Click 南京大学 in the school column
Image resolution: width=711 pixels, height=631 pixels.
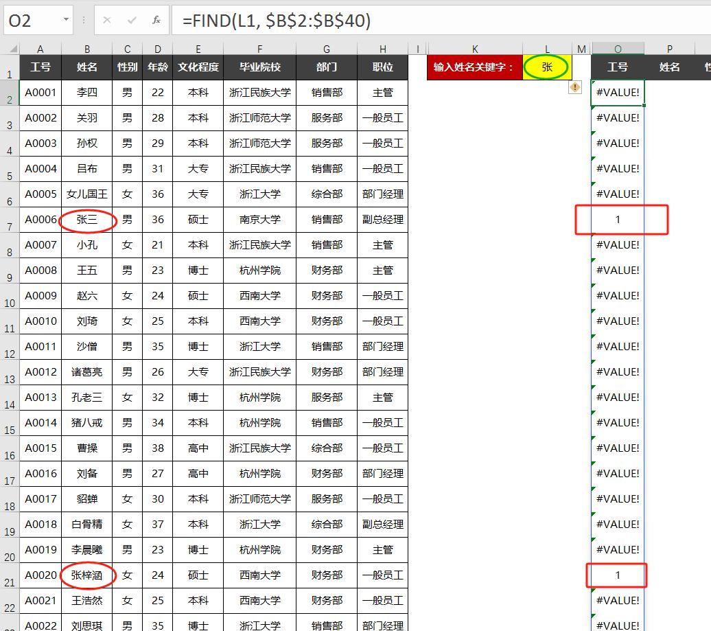point(260,220)
